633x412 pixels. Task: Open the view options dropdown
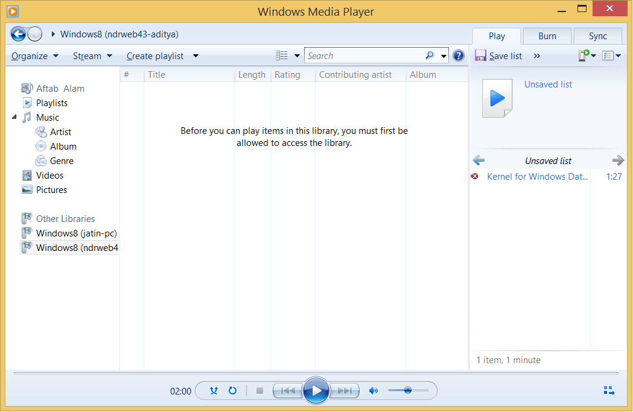pyautogui.click(x=287, y=55)
